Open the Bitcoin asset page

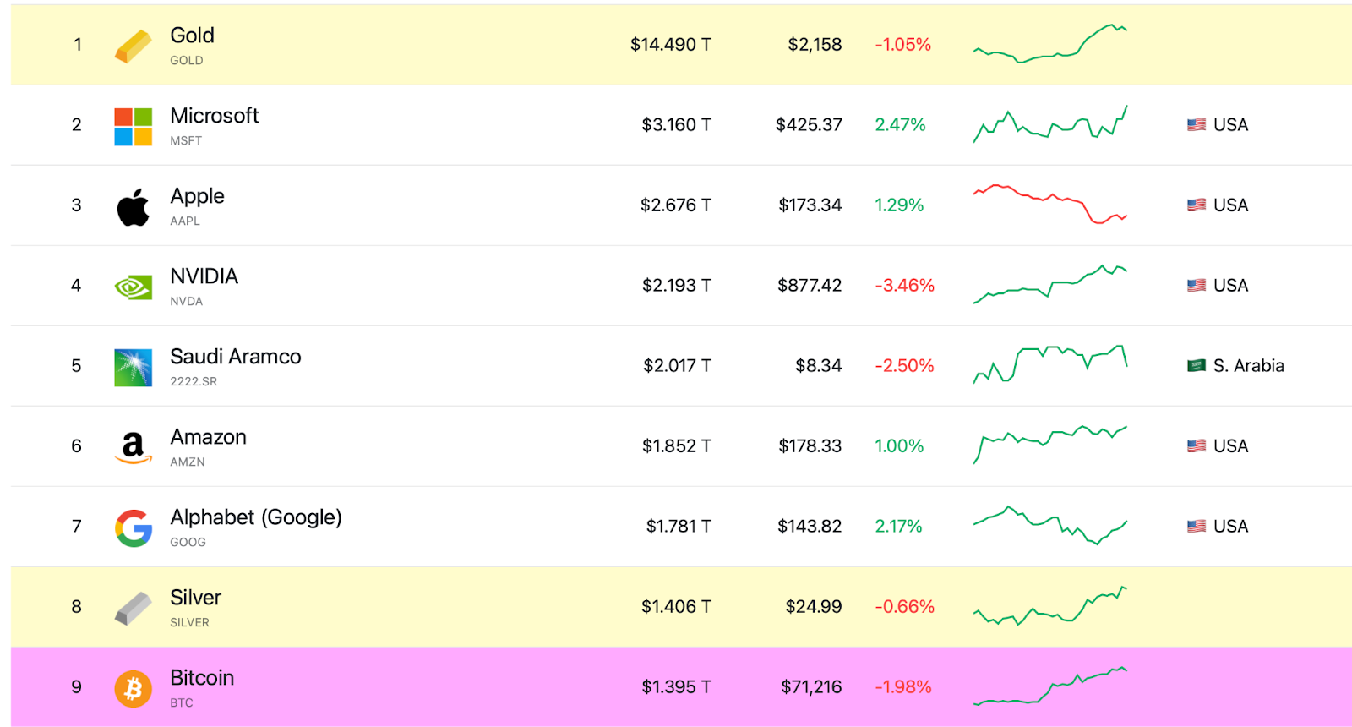[x=202, y=678]
